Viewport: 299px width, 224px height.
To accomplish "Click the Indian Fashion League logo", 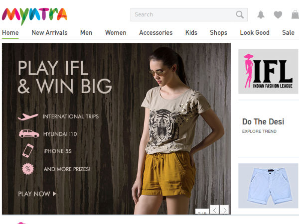I will [x=268, y=71].
